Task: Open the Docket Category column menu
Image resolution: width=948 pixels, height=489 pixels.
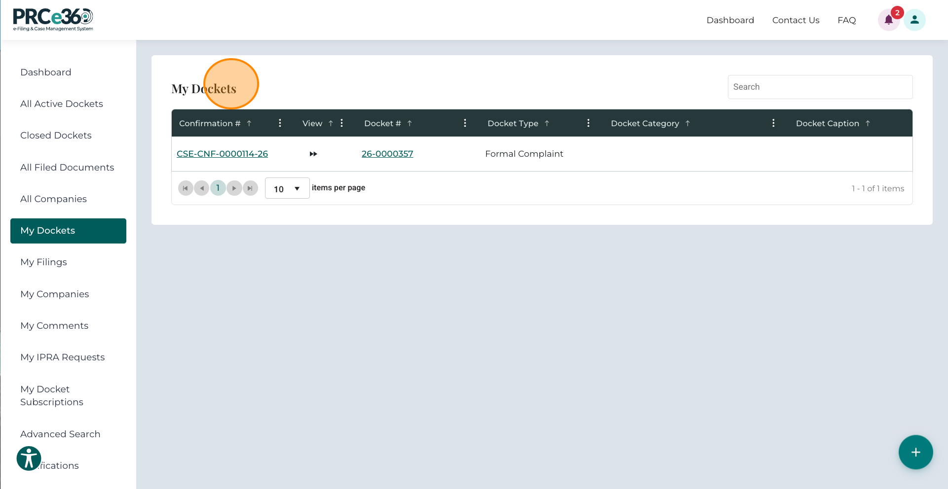Action: point(773,123)
